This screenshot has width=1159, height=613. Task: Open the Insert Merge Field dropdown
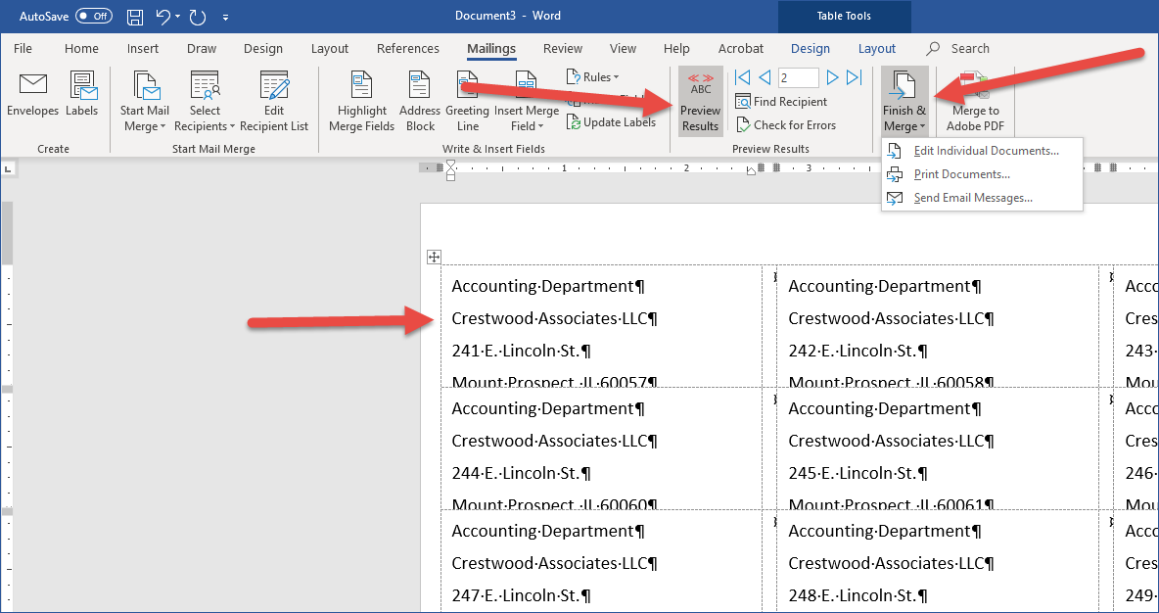tap(527, 102)
